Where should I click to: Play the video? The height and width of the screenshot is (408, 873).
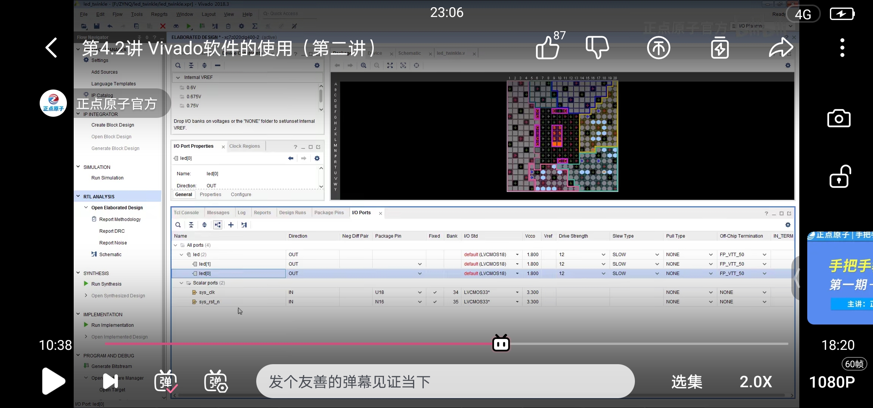53,381
